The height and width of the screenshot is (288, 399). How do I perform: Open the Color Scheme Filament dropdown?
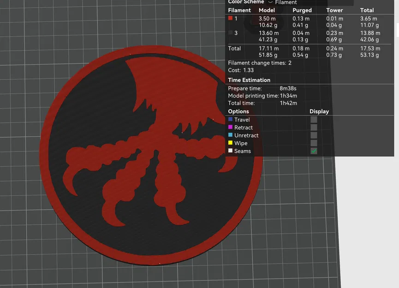310,2
